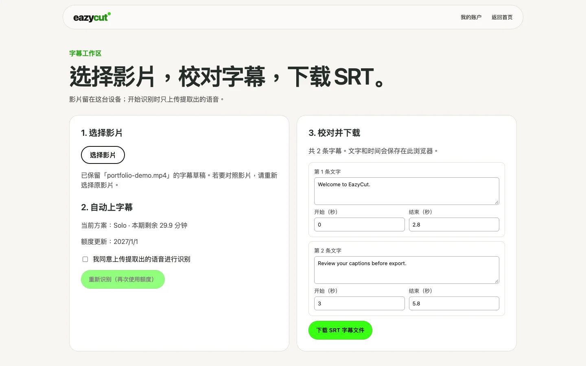Click caption 1 开始 field showing 0
The width and height of the screenshot is (586, 366).
click(359, 224)
